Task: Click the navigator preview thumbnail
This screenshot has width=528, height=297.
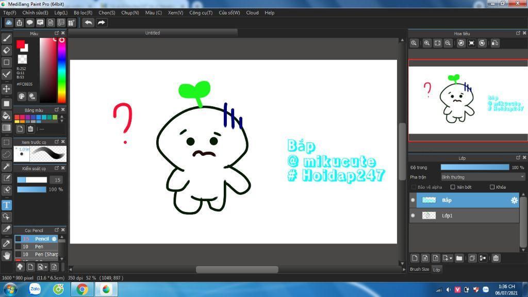Action: (468, 100)
